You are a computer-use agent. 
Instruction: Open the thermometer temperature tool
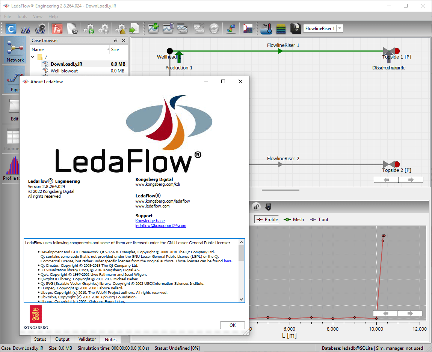click(266, 28)
